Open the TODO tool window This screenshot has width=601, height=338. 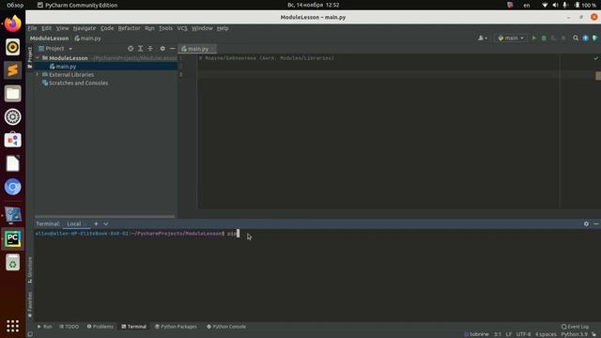[69, 327]
